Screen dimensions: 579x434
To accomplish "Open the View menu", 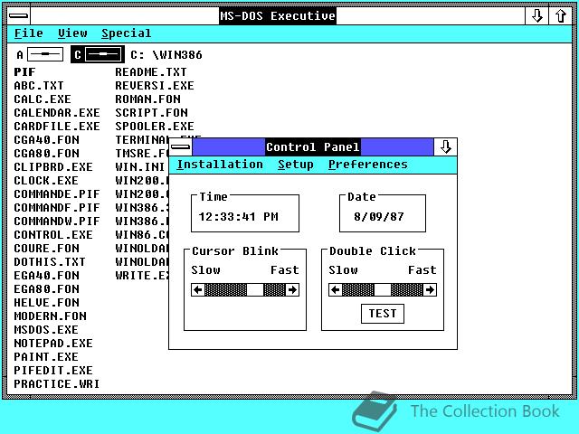I will click(x=72, y=33).
